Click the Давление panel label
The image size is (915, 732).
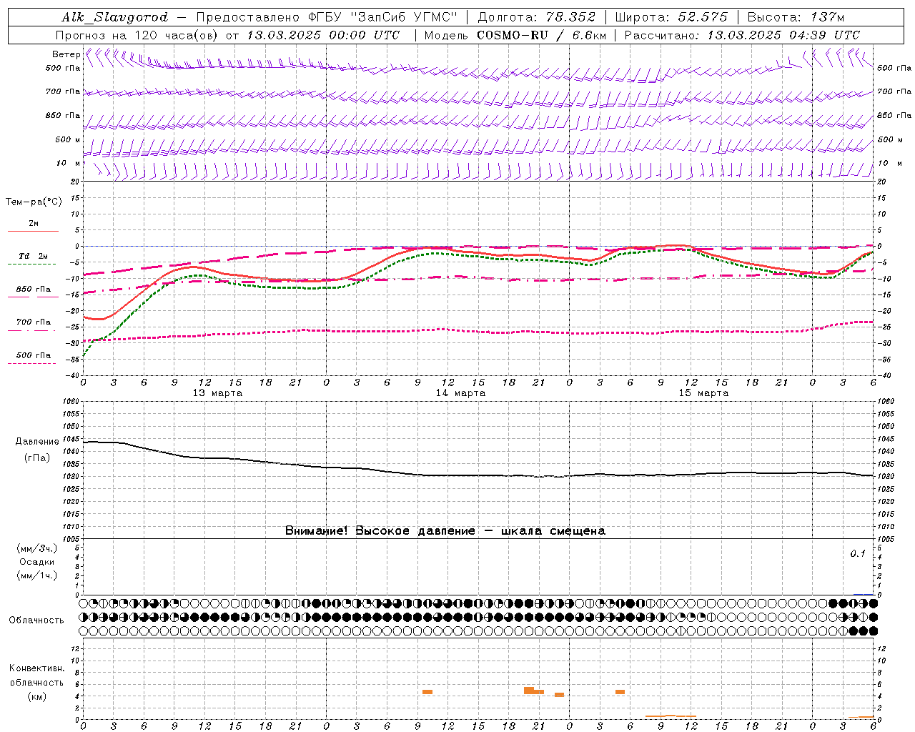click(x=37, y=442)
